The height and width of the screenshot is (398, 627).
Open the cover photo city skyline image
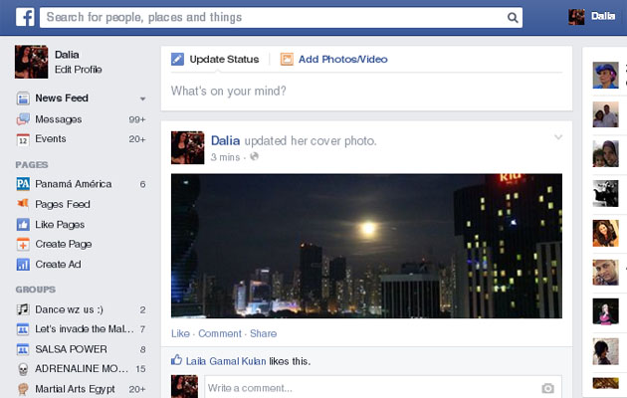366,246
